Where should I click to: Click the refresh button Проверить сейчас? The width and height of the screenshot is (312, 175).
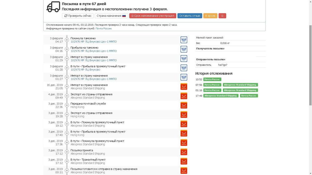[x=78, y=16]
